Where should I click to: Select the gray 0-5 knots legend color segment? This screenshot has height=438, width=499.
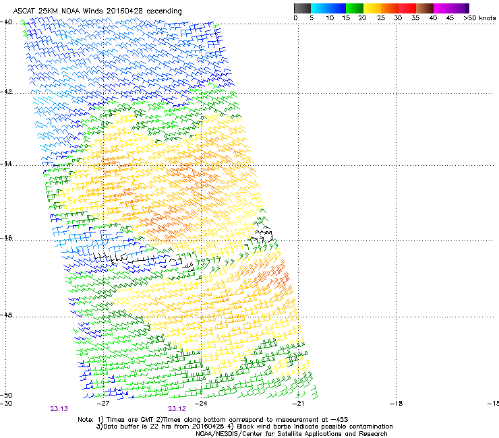[302, 8]
